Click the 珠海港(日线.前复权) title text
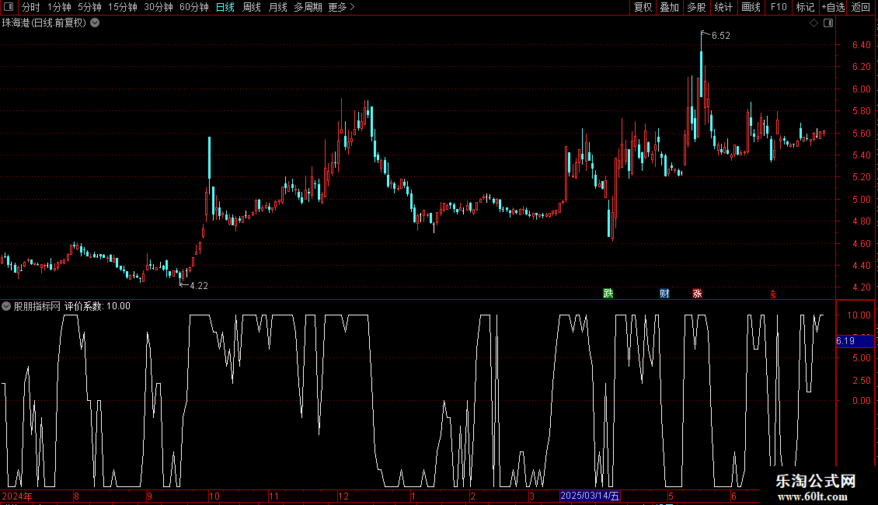 click(44, 23)
